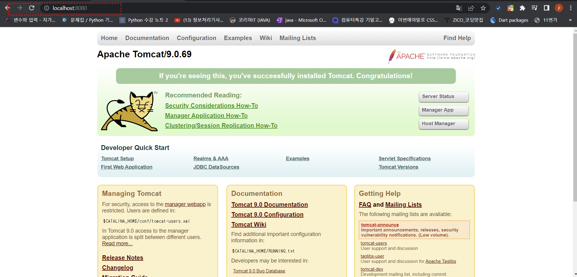Open the Changelog link
577x277 pixels.
118,268
